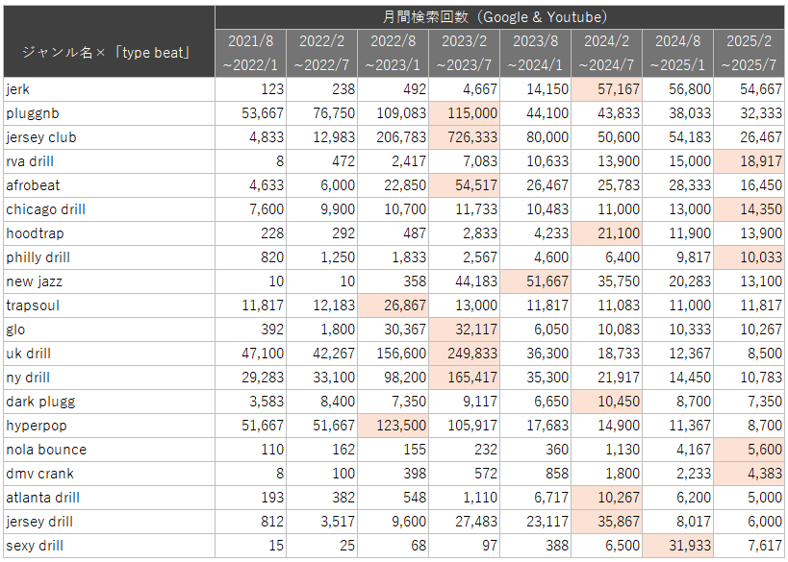Select the 'afrobeat' genre cell

pos(110,185)
